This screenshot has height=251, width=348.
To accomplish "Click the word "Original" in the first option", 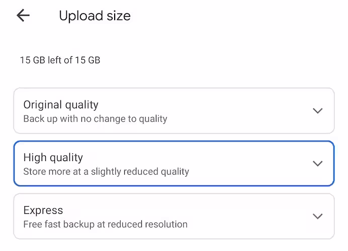I will point(43,105).
